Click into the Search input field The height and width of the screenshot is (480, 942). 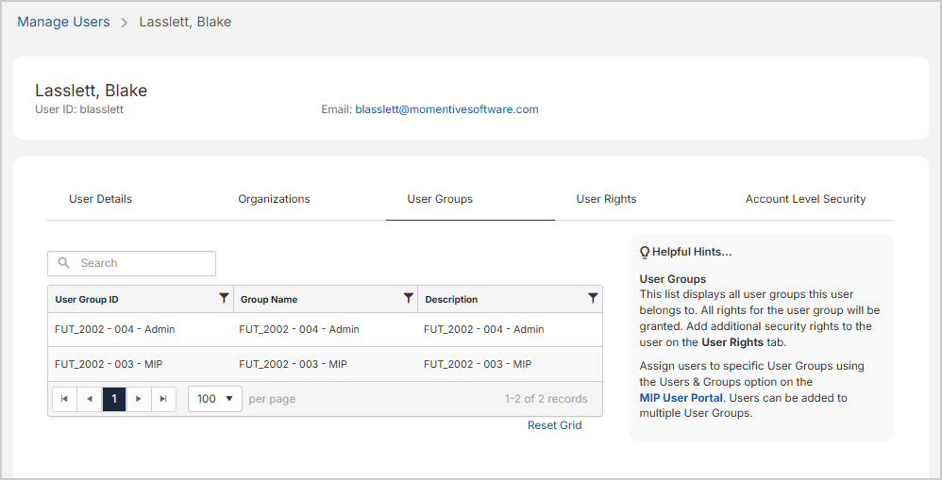(x=142, y=263)
